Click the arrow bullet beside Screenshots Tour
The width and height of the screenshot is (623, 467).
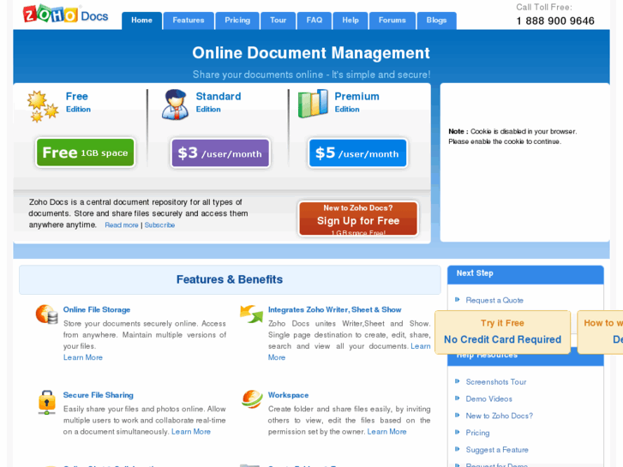pos(458,381)
